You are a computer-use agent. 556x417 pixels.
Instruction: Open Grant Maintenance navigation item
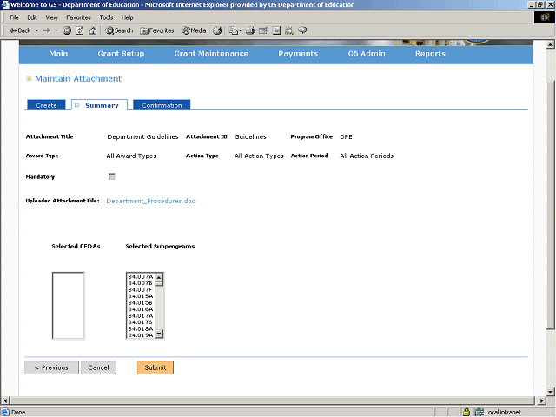211,54
